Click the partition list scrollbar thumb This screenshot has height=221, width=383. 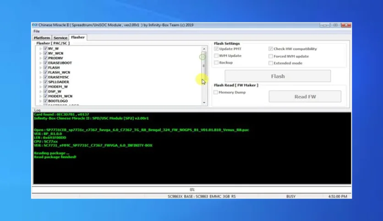[x=204, y=66]
